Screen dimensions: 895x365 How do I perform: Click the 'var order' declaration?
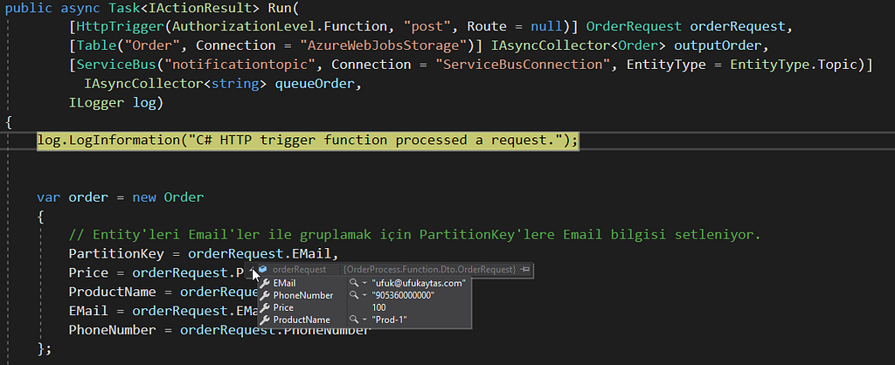(72, 197)
